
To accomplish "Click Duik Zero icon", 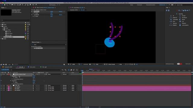I will coord(171,21).
